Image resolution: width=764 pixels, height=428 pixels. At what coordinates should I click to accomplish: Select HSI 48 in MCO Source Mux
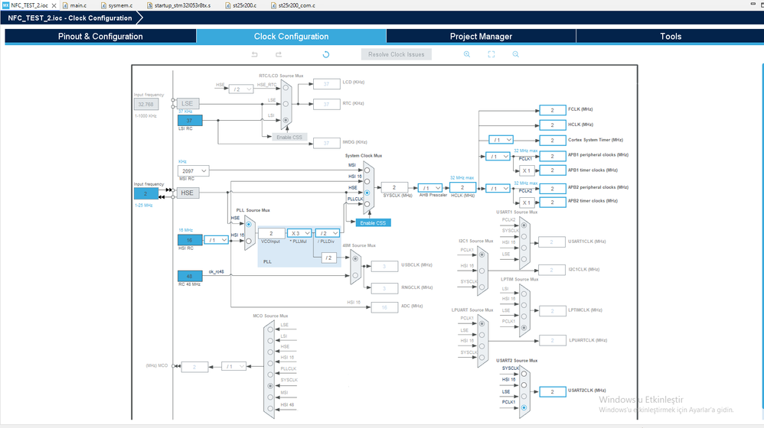(x=270, y=409)
